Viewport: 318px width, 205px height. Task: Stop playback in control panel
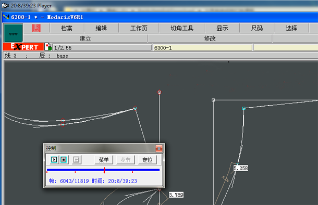(x=64, y=160)
